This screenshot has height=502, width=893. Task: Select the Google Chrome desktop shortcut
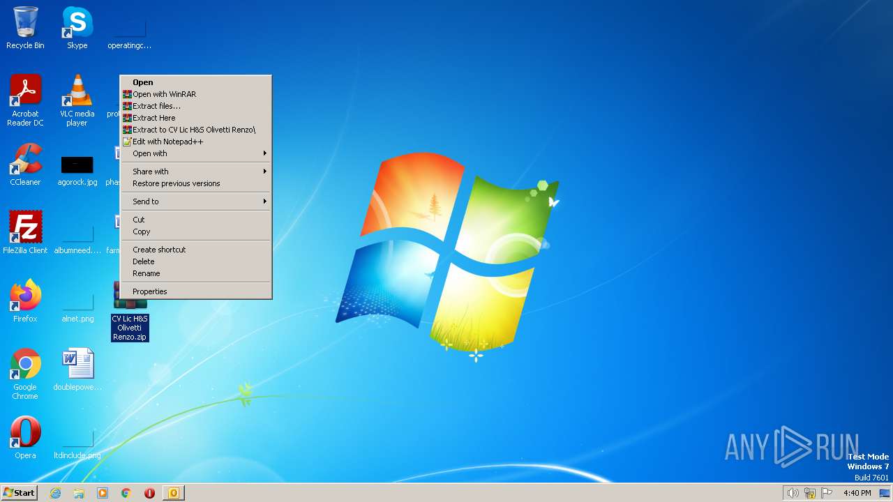point(25,374)
